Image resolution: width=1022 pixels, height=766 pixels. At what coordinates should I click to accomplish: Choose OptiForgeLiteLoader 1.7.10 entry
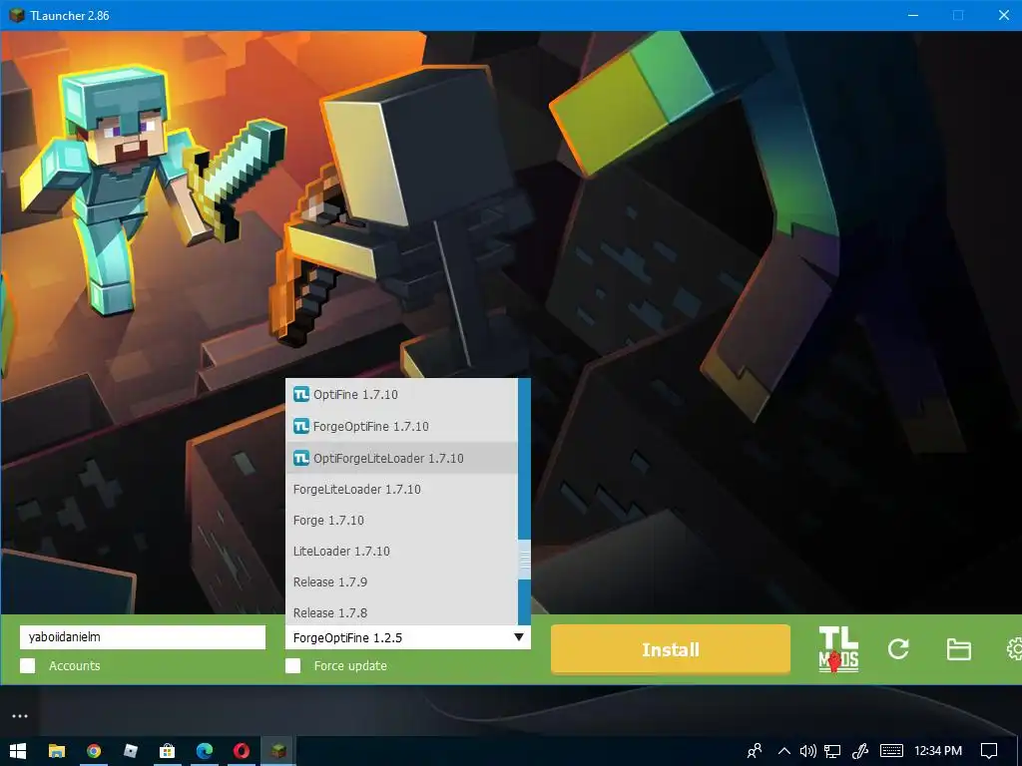[401, 458]
